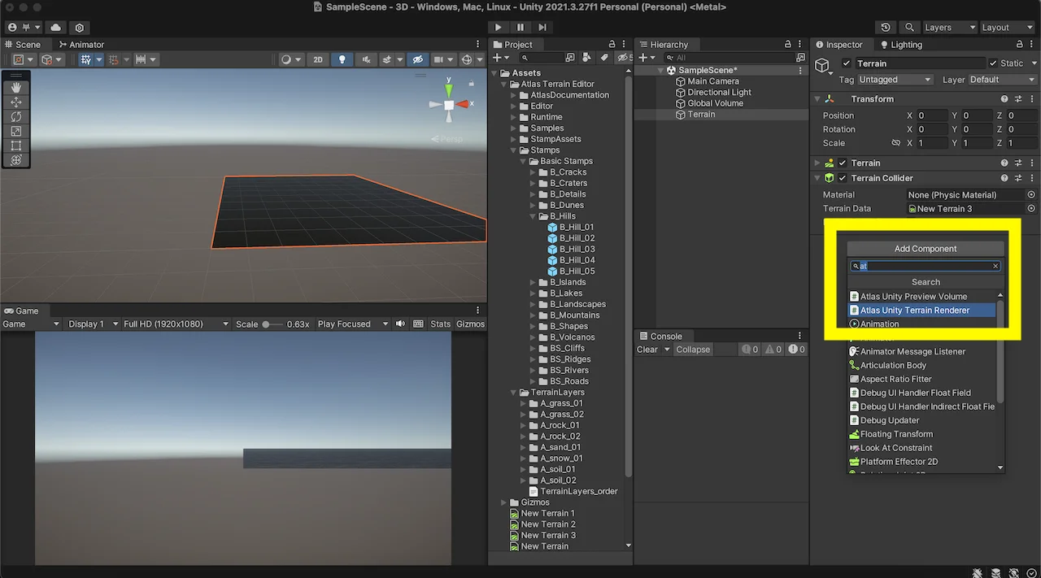This screenshot has width=1041, height=578.
Task: Select the Transform tool in Scene
Action: click(16, 160)
